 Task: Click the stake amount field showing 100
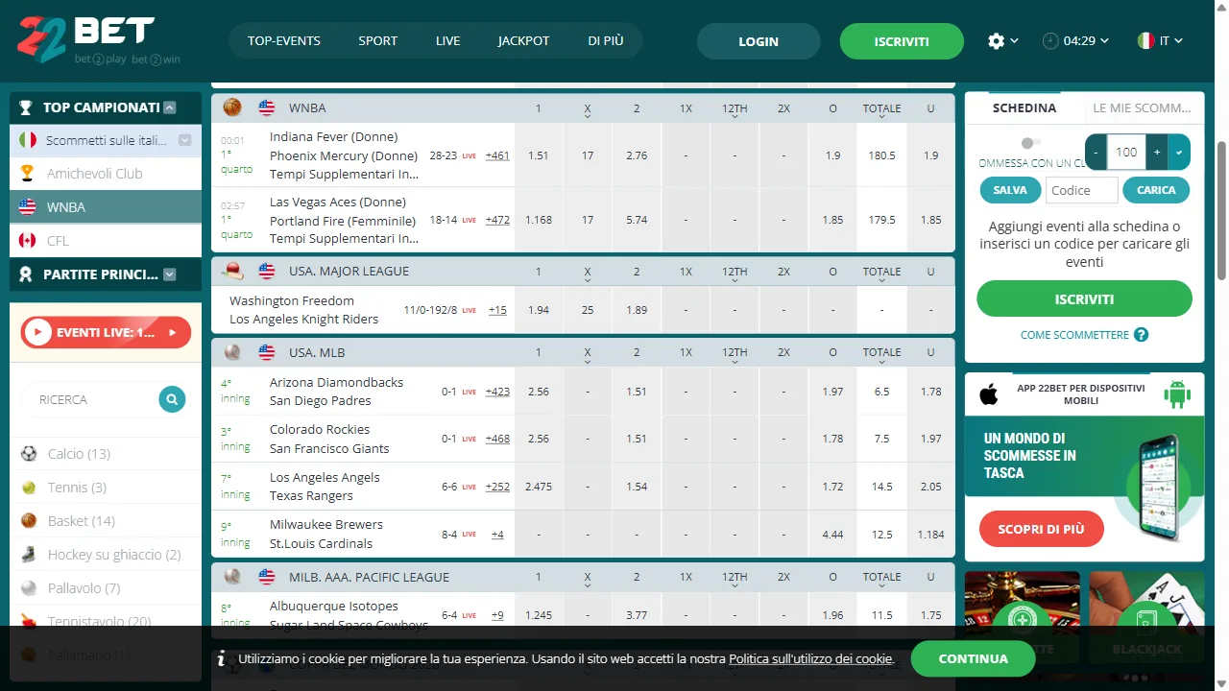click(1126, 152)
